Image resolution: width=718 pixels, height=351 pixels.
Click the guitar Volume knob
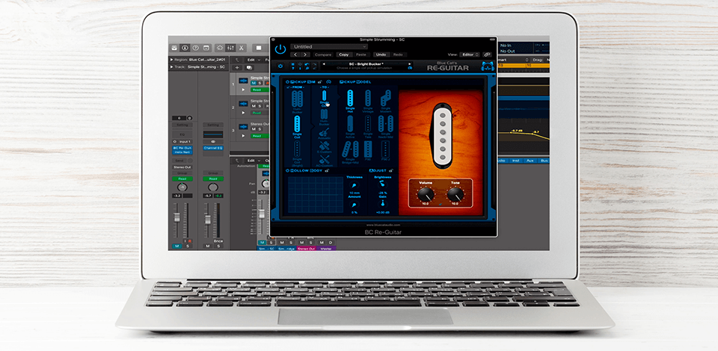tap(426, 195)
